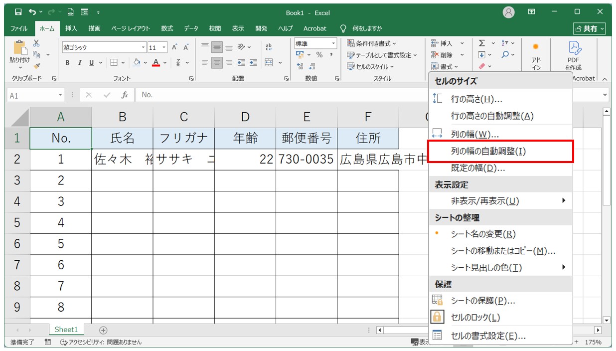Click 何をしますか search box
The height and width of the screenshot is (351, 616).
(367, 29)
